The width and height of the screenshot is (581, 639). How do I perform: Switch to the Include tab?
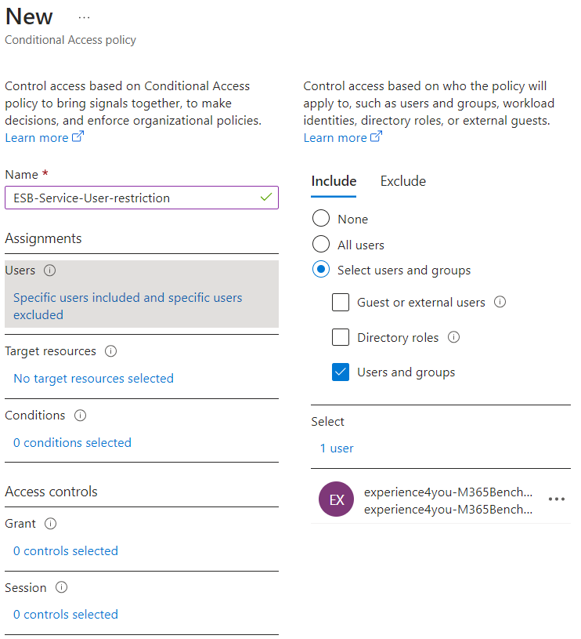[334, 181]
